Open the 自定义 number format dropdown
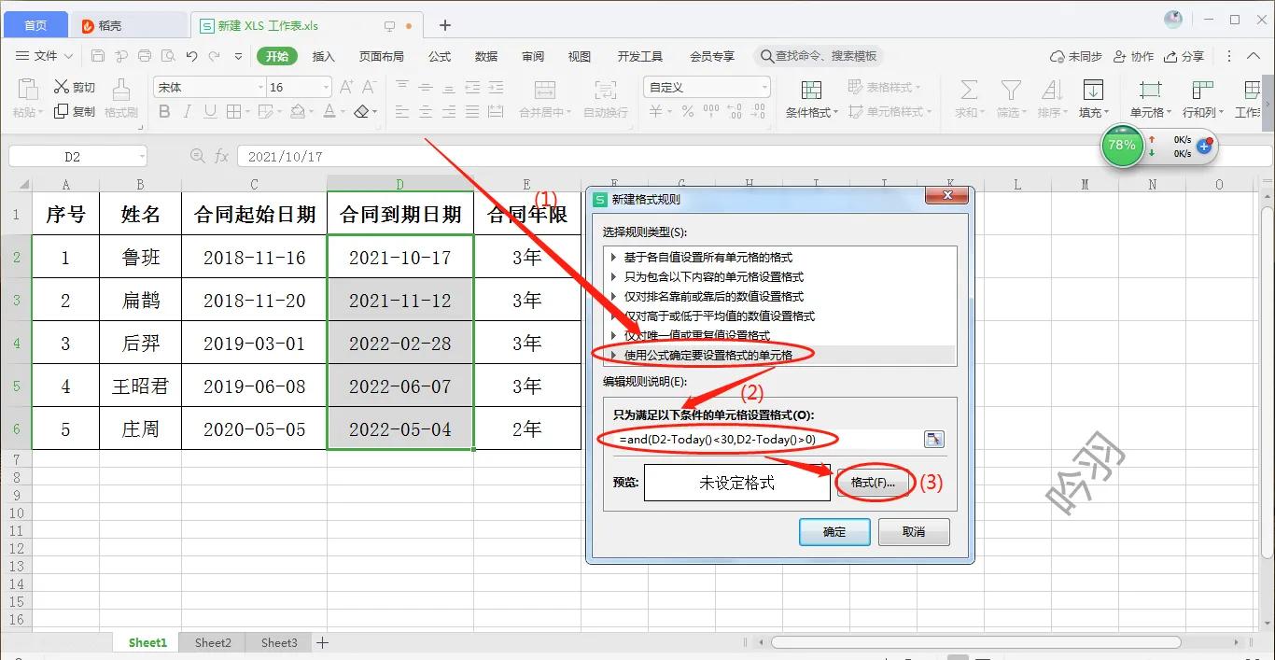1275x660 pixels. (x=764, y=87)
